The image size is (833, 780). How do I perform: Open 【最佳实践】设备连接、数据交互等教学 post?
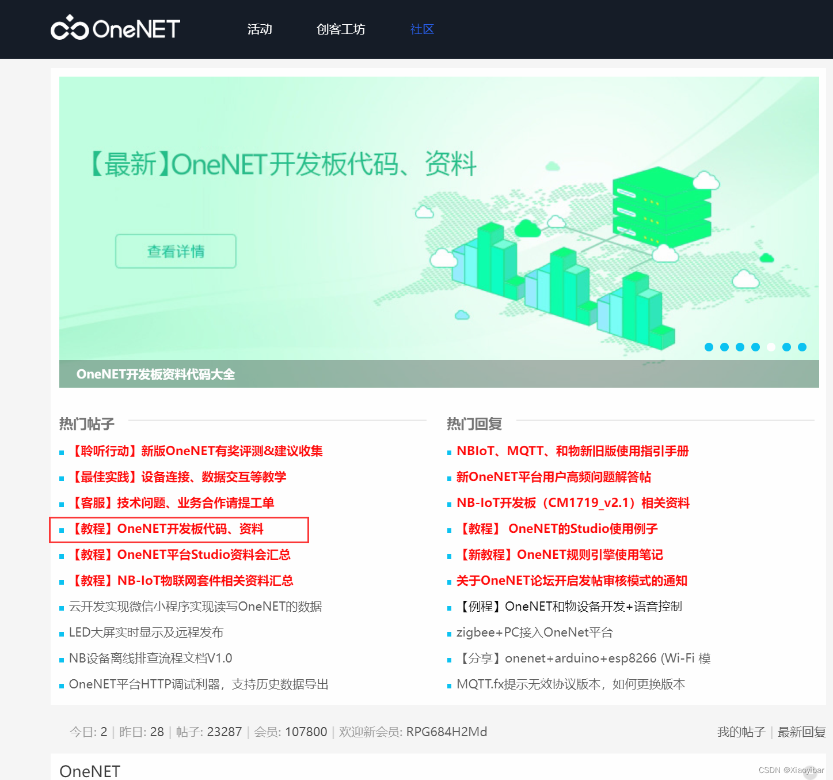click(x=177, y=477)
